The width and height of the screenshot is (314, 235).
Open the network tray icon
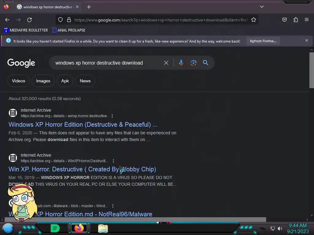coord(272,228)
